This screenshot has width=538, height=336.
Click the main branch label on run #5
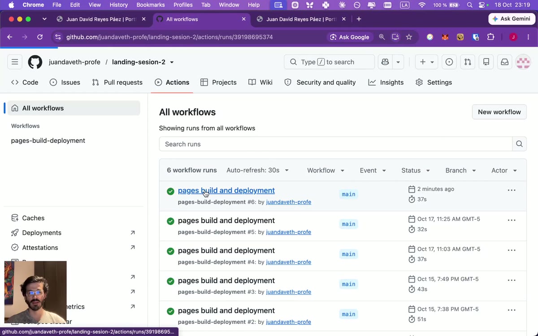click(349, 224)
